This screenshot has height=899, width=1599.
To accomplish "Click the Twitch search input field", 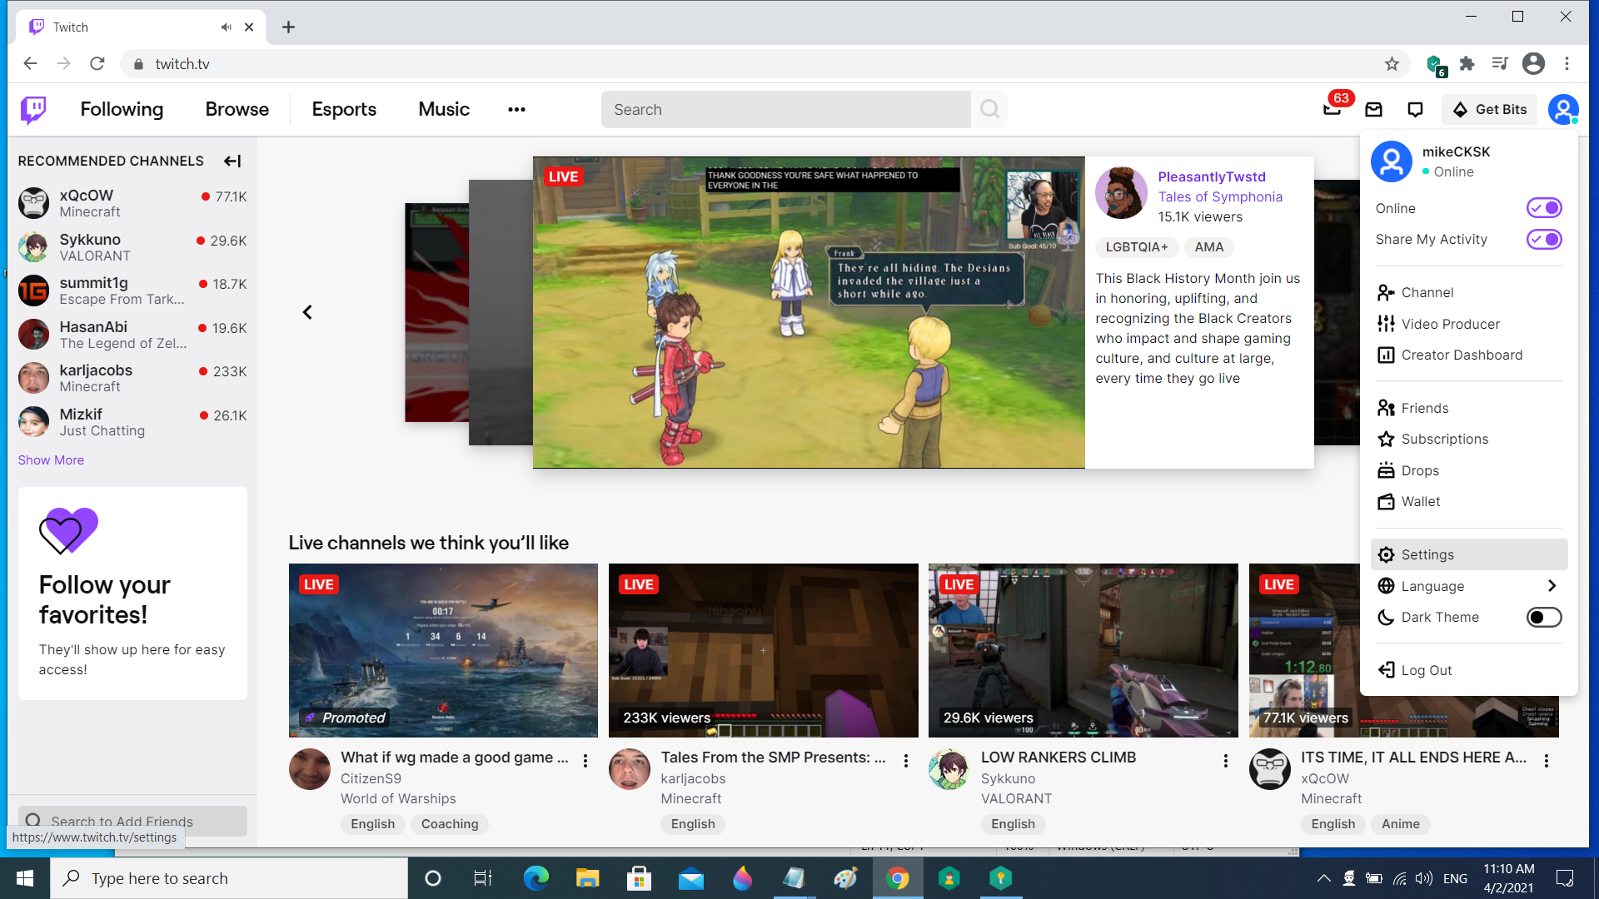I will [x=785, y=109].
